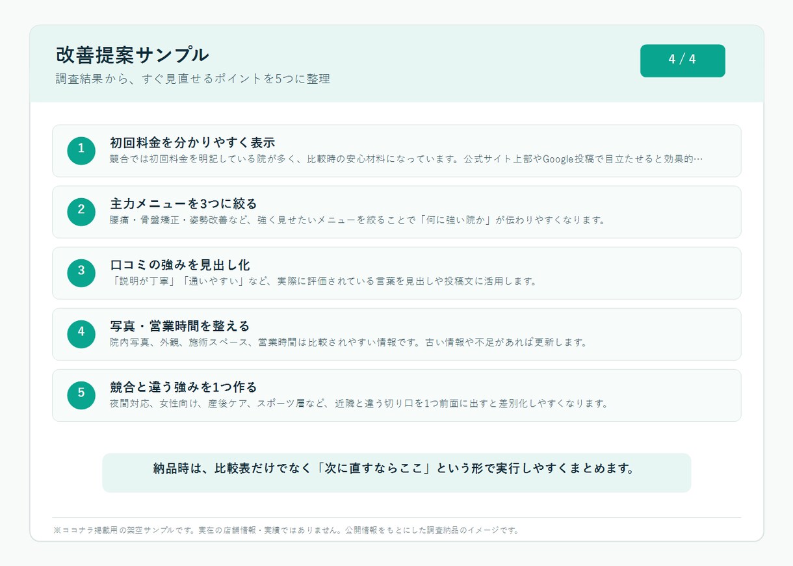Screen dimensions: 793x566
Task: Click footer note ※ココナラ掲載用の架空サンプルです
Action: pos(287,530)
